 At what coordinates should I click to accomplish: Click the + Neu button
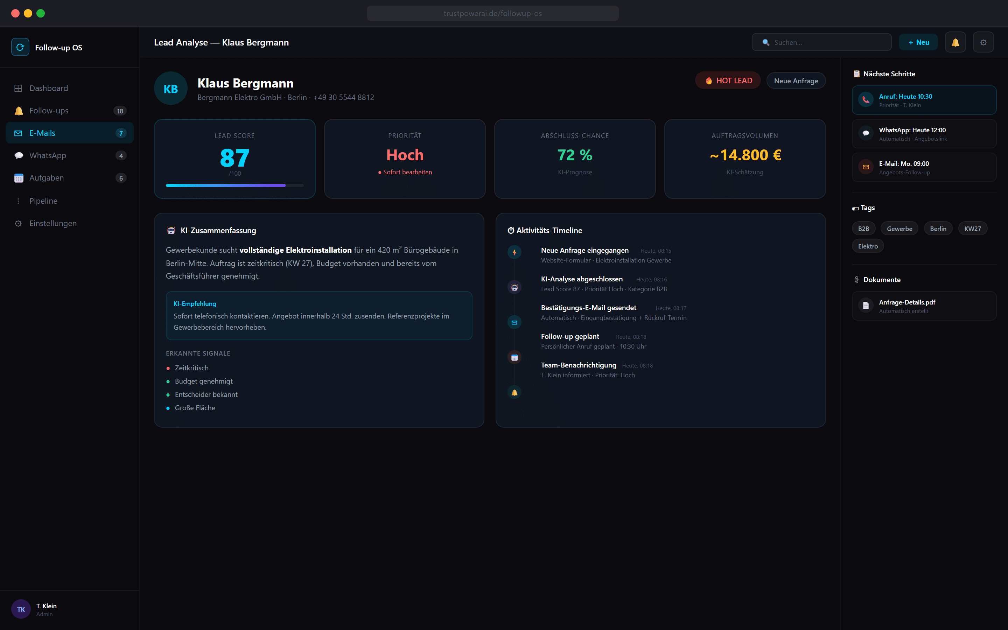pos(918,42)
